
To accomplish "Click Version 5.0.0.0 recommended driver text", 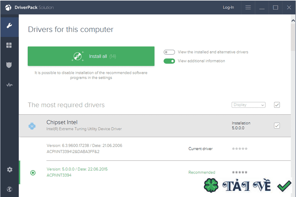I will [77, 169].
